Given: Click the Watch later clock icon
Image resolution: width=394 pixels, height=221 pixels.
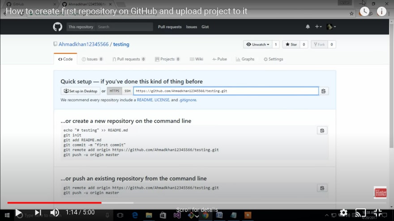Looking at the screenshot, I should coord(364,11).
